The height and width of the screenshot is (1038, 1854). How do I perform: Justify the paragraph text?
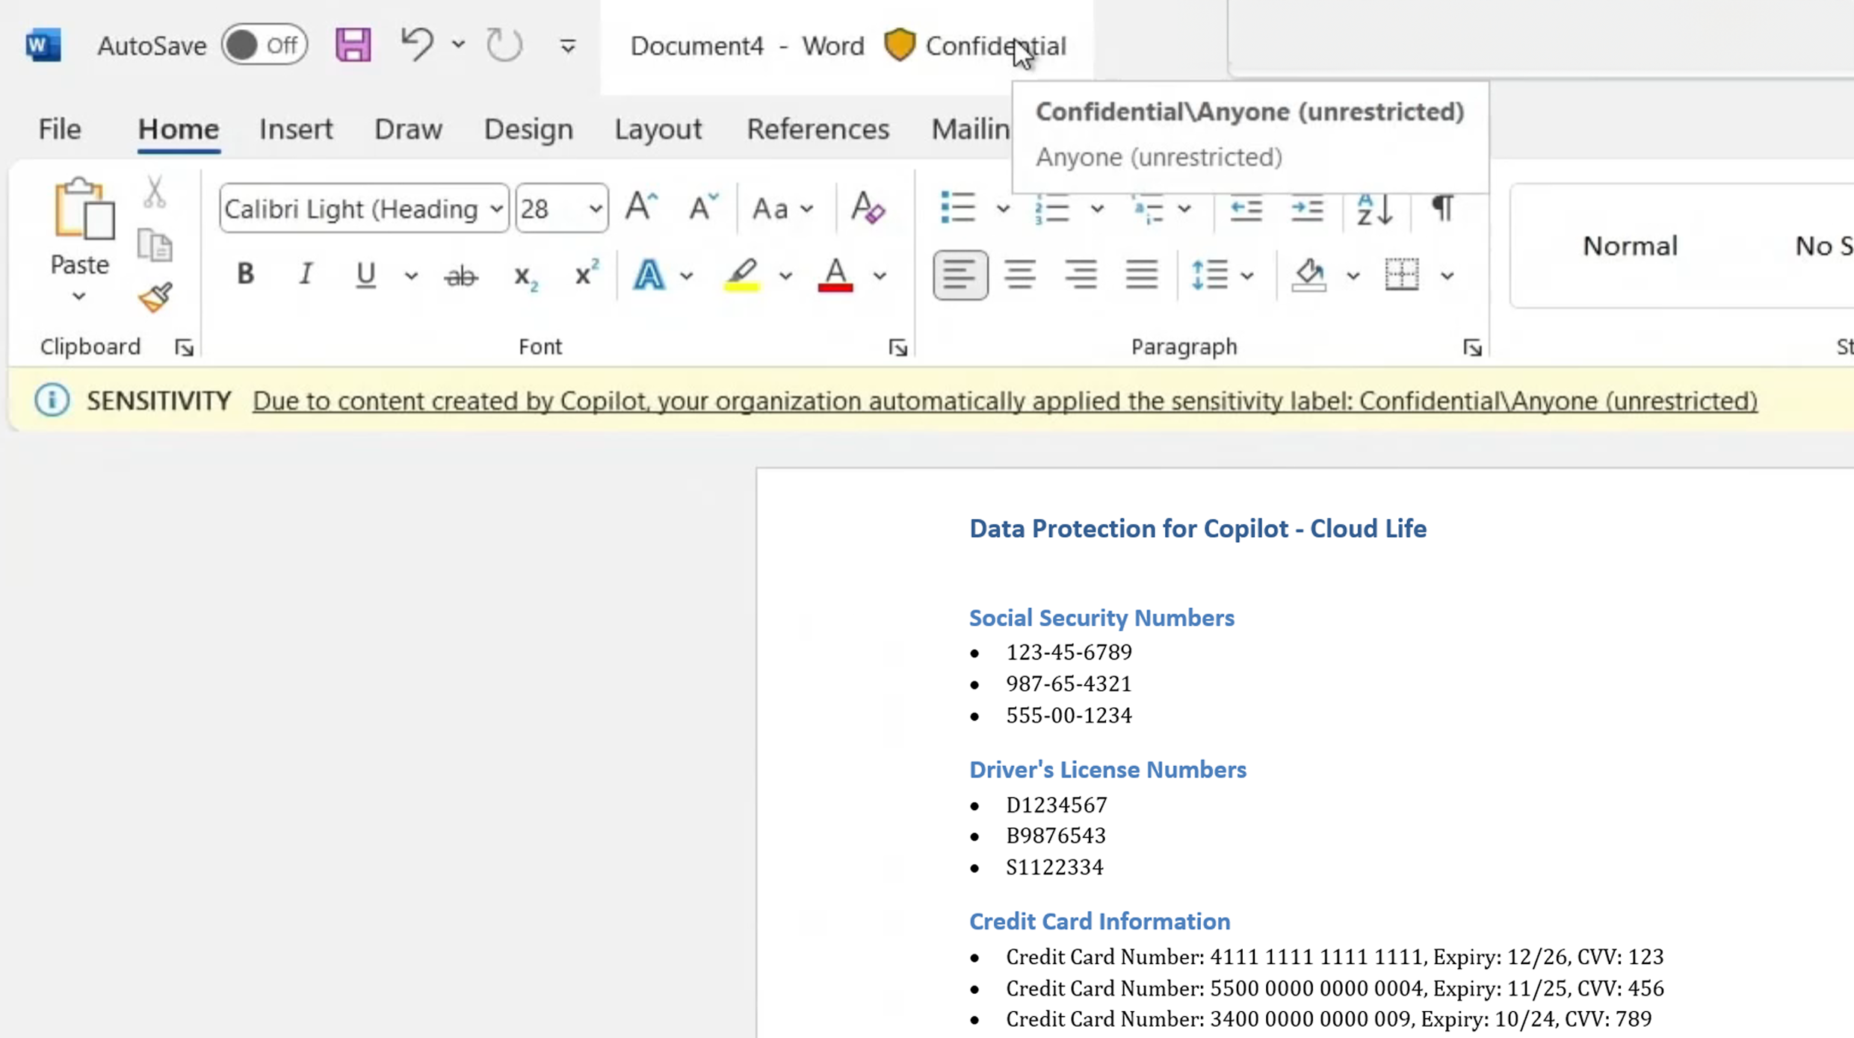pos(1141,275)
